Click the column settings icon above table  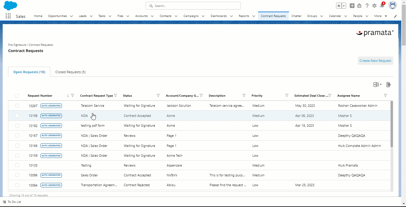click(388, 85)
